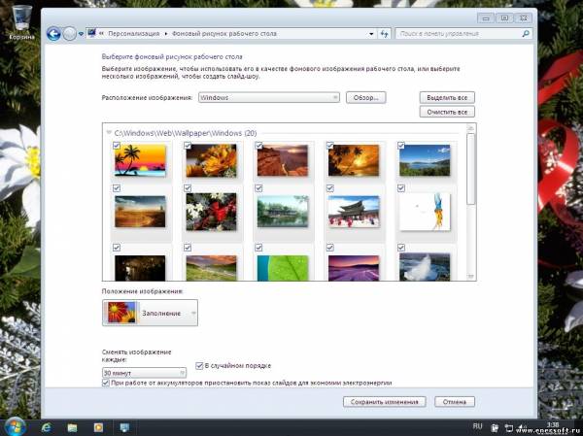Open the Расположение изображения Windows combo box
Screen dimensions: 583x436
click(269, 97)
